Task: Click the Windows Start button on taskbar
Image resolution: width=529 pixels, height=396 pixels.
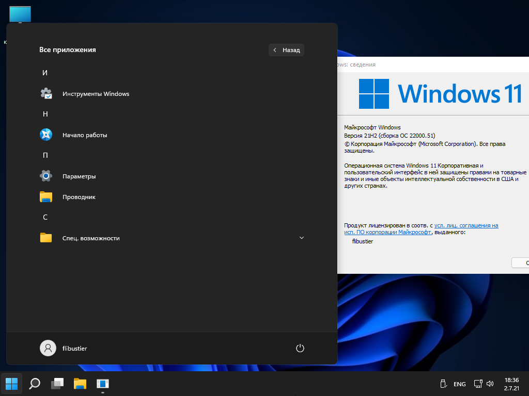Action: (12, 384)
